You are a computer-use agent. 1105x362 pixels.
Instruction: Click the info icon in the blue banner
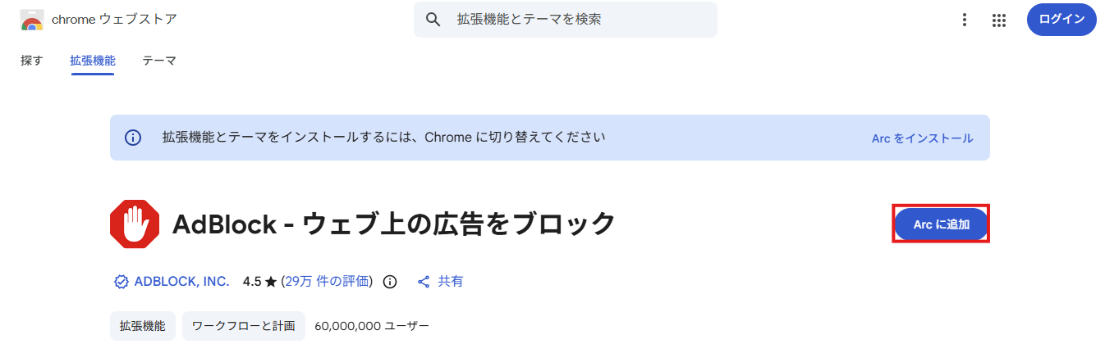[133, 138]
